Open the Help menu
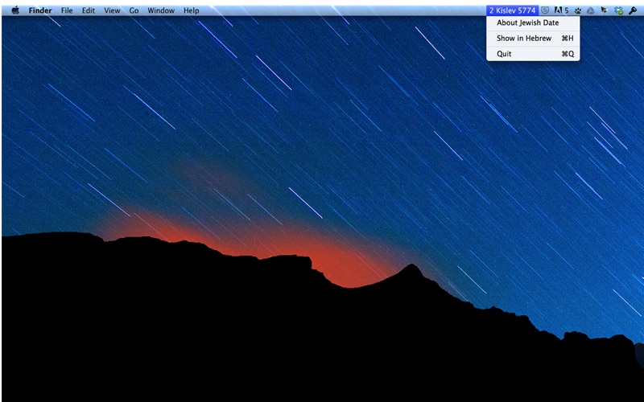644x402 pixels. [x=191, y=10]
